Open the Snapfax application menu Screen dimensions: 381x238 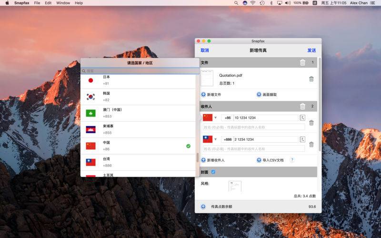(x=21, y=3)
